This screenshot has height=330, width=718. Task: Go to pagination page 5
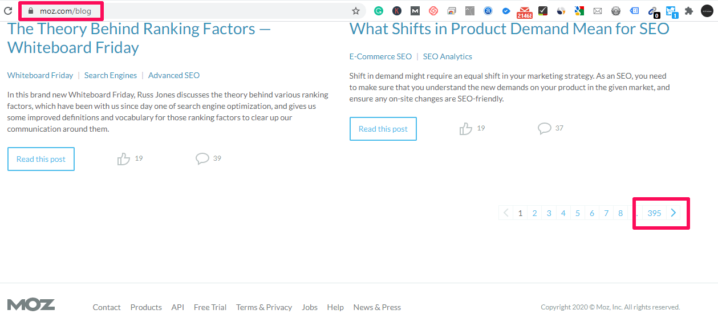click(577, 213)
